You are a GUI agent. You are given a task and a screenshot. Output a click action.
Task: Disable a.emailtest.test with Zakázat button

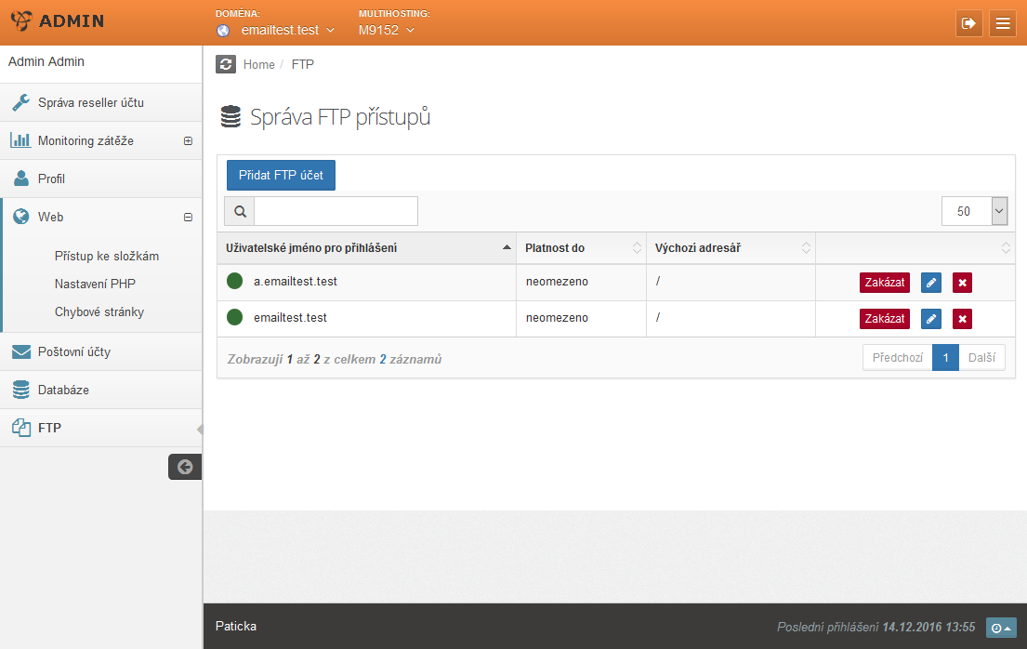884,282
